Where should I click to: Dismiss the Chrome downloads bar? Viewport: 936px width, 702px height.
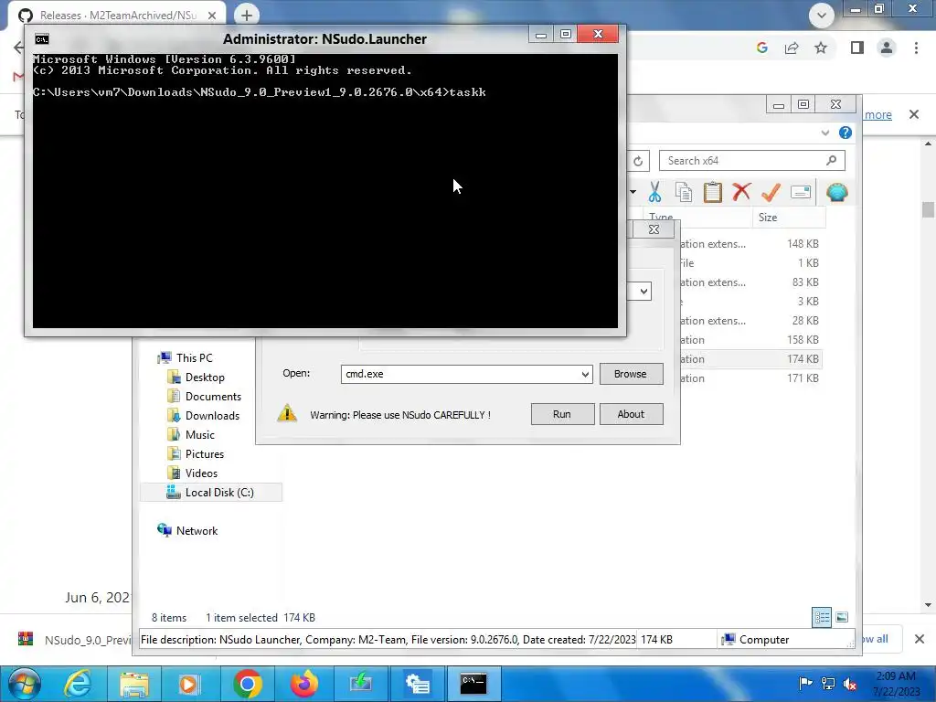pos(920,639)
